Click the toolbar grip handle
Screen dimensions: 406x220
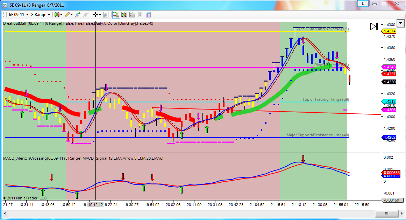click(4, 15)
